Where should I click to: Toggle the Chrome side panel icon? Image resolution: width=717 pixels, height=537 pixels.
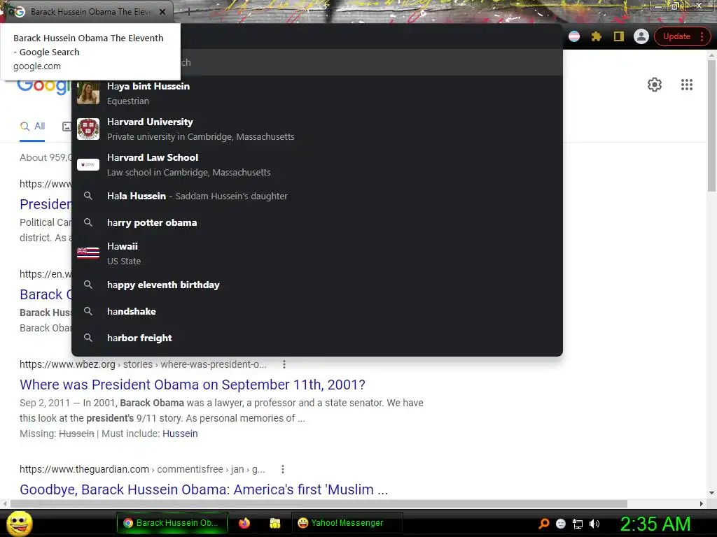tap(619, 36)
